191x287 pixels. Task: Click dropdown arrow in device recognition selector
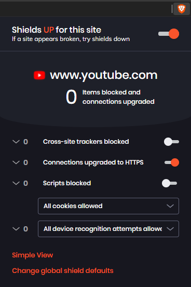click(x=170, y=229)
